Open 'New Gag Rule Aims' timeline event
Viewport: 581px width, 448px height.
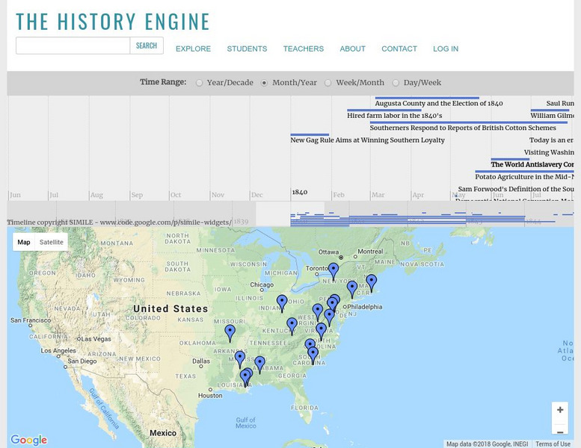point(367,140)
